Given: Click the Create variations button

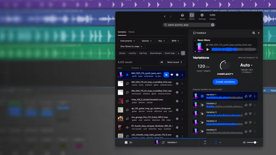Looking at the screenshot, I should click(225, 82).
